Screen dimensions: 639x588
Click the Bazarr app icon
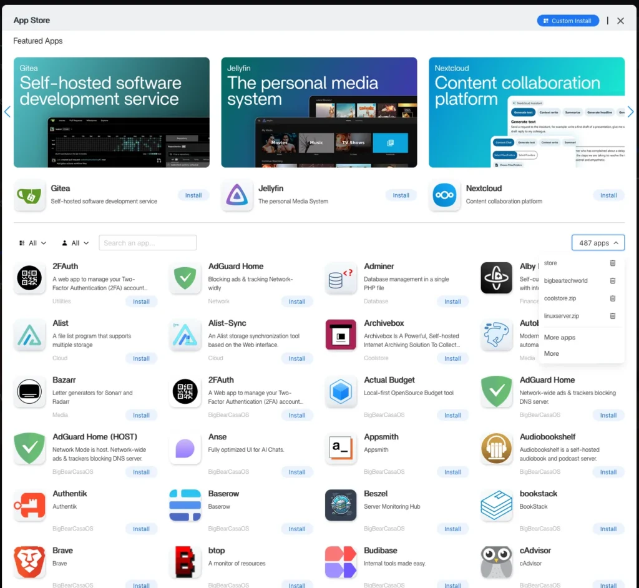tap(29, 391)
